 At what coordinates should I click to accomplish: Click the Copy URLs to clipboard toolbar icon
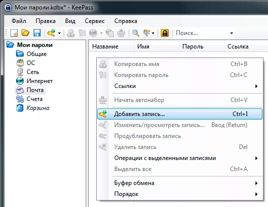tap(110, 33)
